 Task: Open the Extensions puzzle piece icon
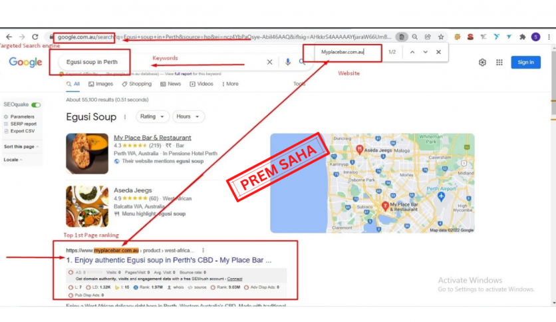click(x=522, y=37)
